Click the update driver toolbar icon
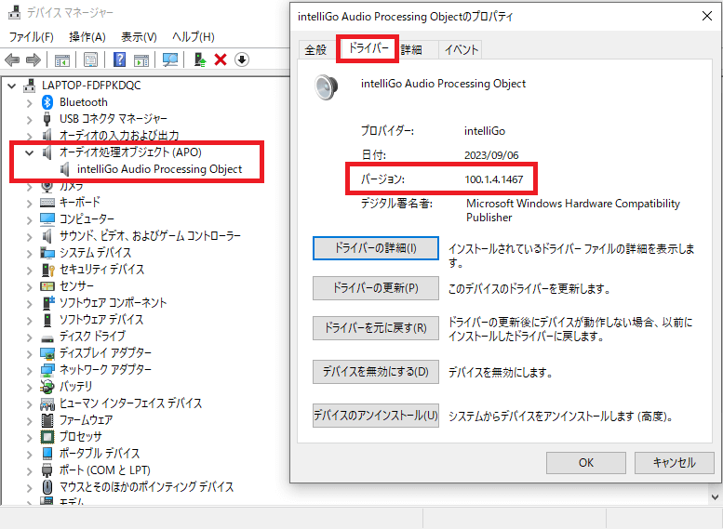Image resolution: width=723 pixels, height=529 pixels. pyautogui.click(x=200, y=60)
